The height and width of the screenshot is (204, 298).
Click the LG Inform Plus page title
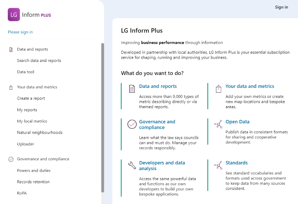tap(142, 30)
